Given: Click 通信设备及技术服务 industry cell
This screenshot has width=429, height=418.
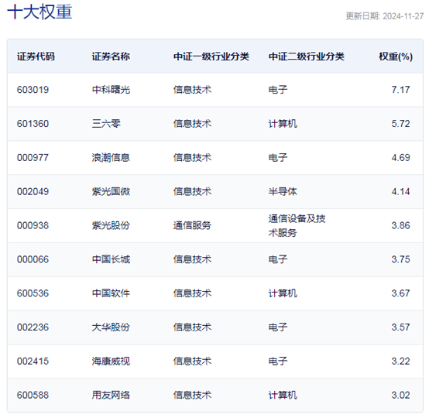Looking at the screenshot, I should point(297,226).
